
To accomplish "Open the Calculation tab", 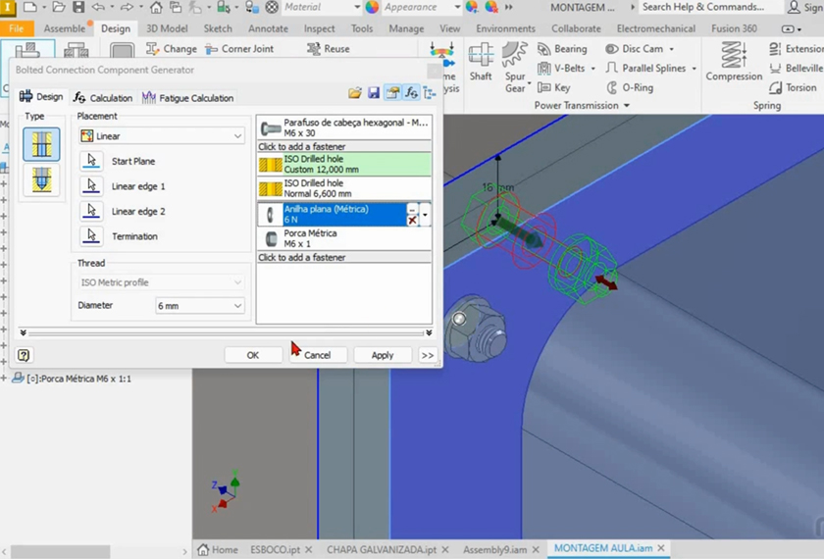I will tap(103, 98).
